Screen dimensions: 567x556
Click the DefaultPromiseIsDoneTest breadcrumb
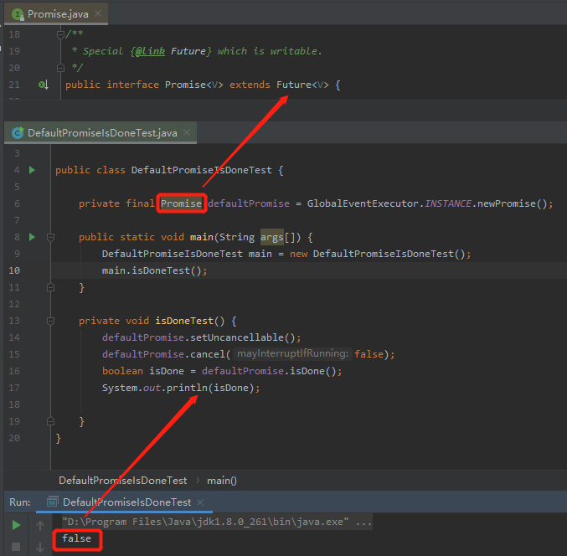tap(122, 481)
